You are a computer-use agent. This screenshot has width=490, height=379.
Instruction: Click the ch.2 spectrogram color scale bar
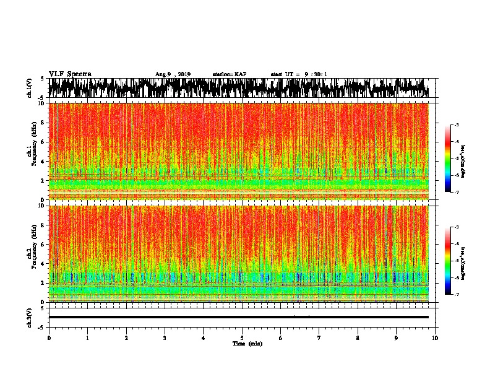tap(447, 261)
